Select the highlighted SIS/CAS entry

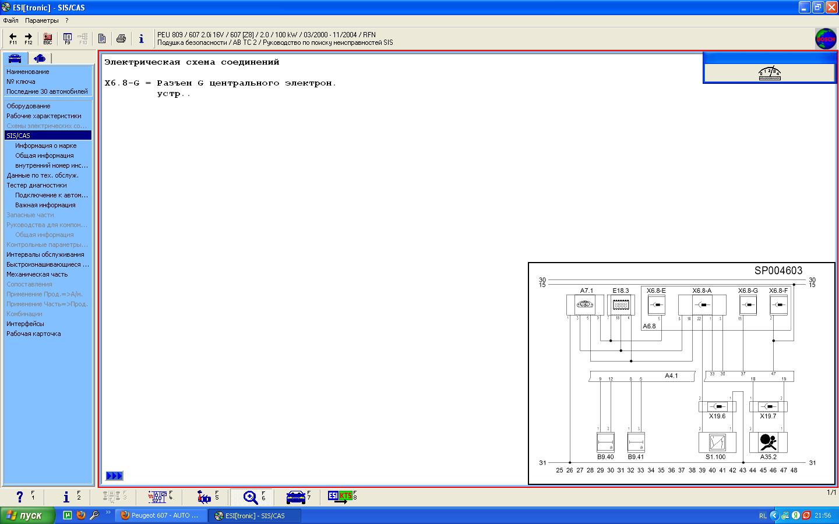48,136
